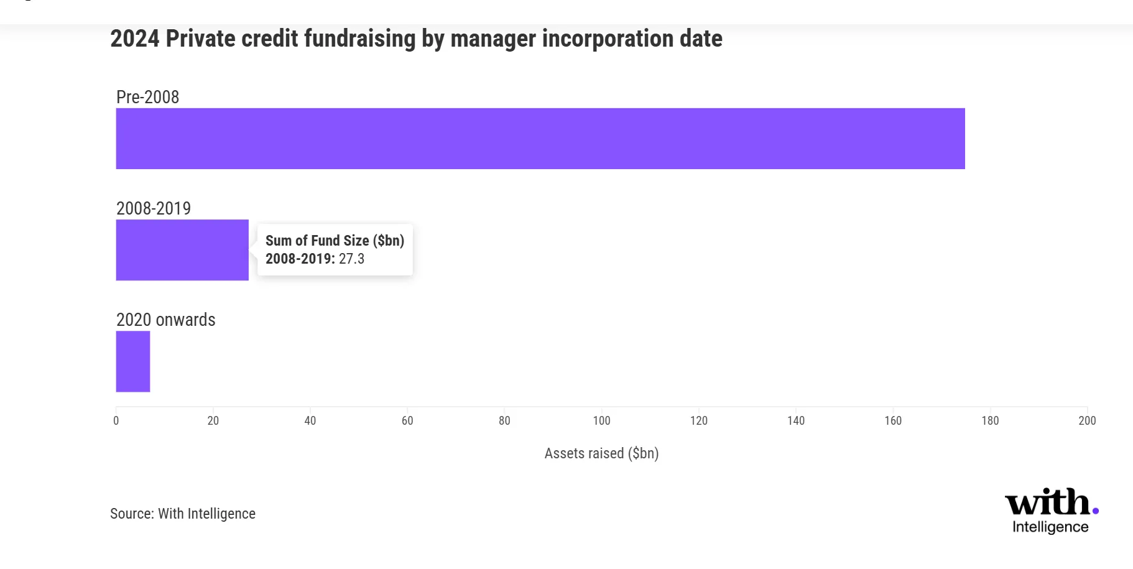Click the Sum of Fund Size tooltip
This screenshot has height=569, width=1133.
[x=335, y=249]
